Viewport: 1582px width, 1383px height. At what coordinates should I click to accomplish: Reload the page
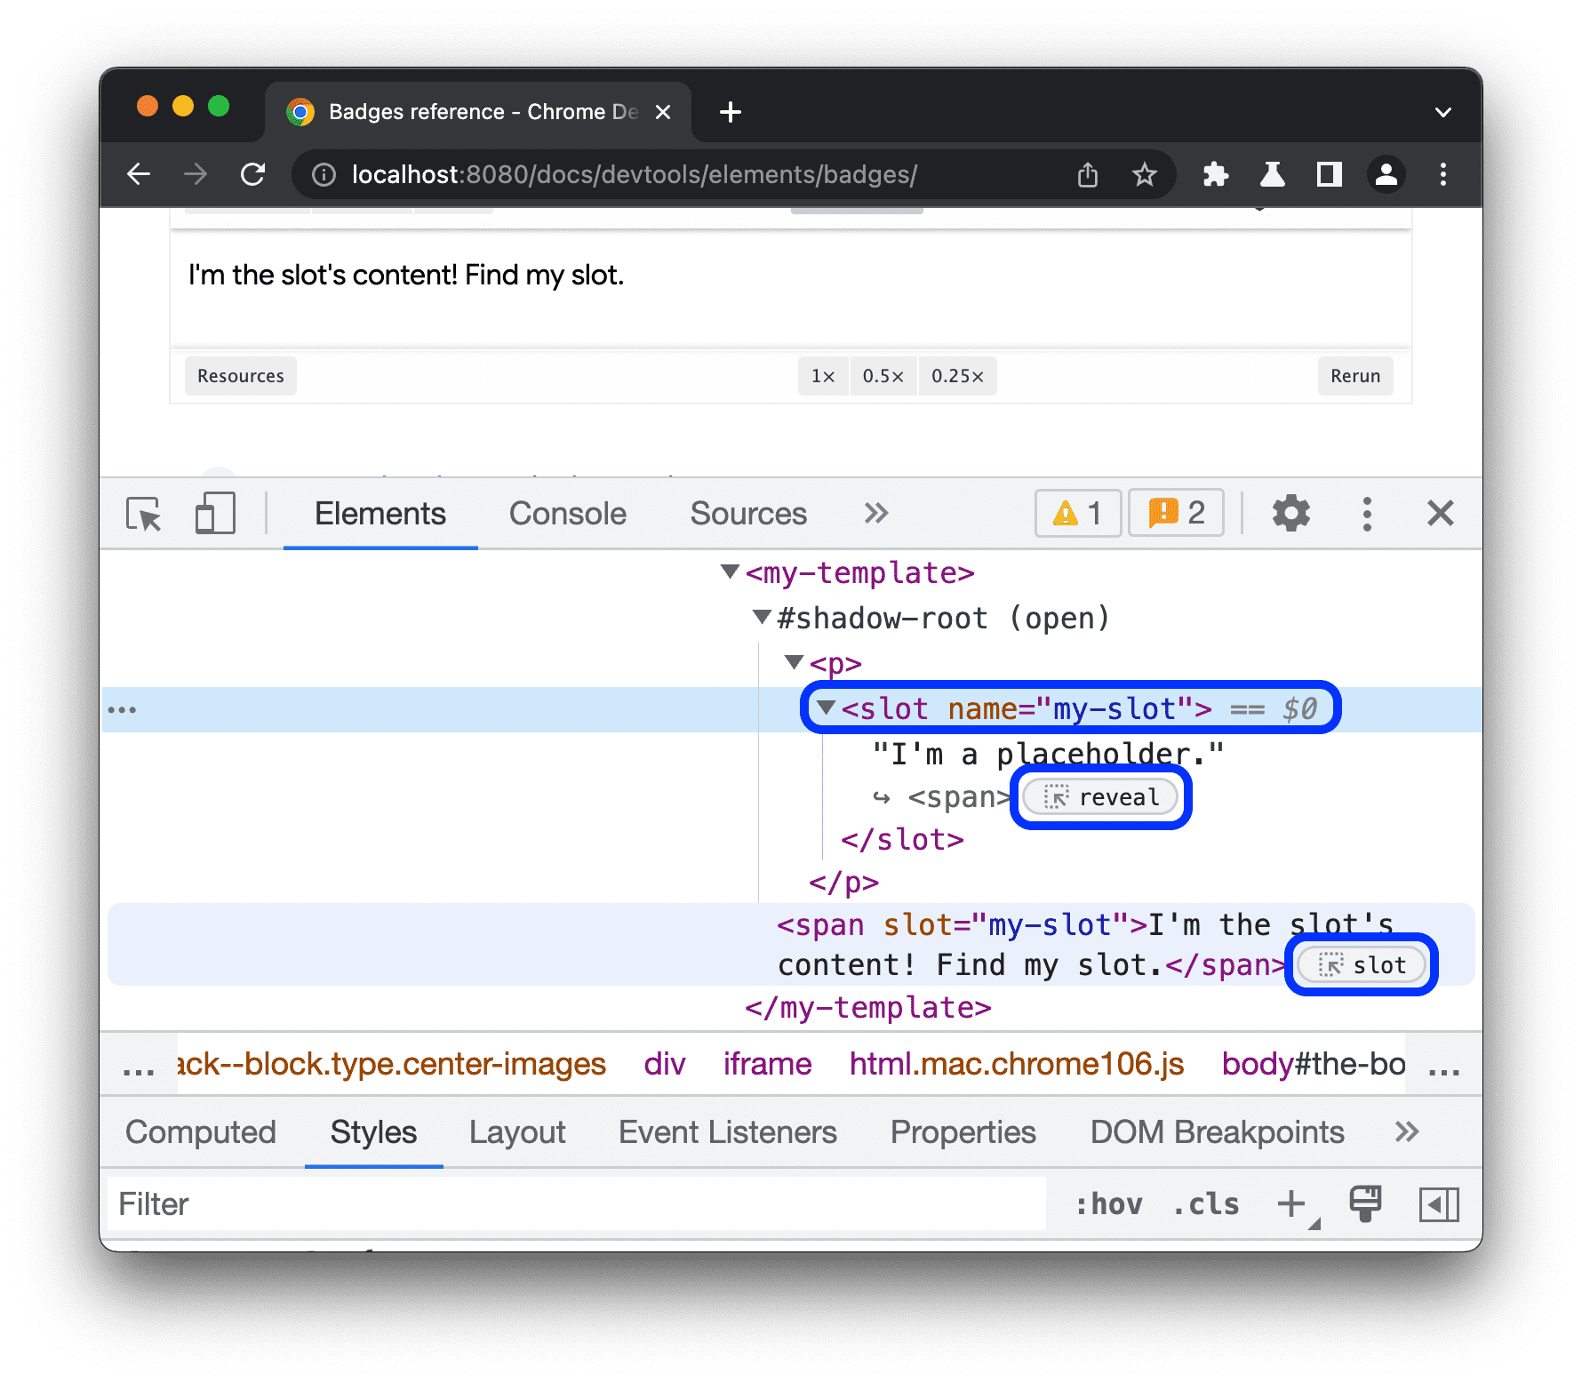coord(253,174)
